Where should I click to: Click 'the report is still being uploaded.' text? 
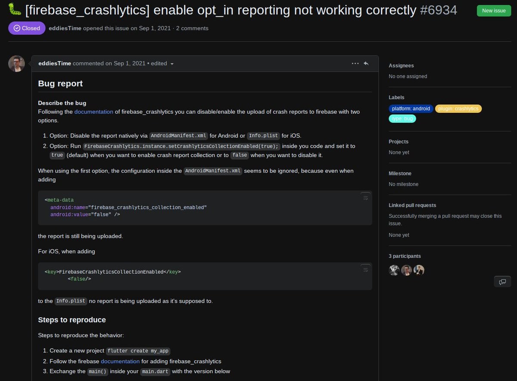pyautogui.click(x=81, y=236)
